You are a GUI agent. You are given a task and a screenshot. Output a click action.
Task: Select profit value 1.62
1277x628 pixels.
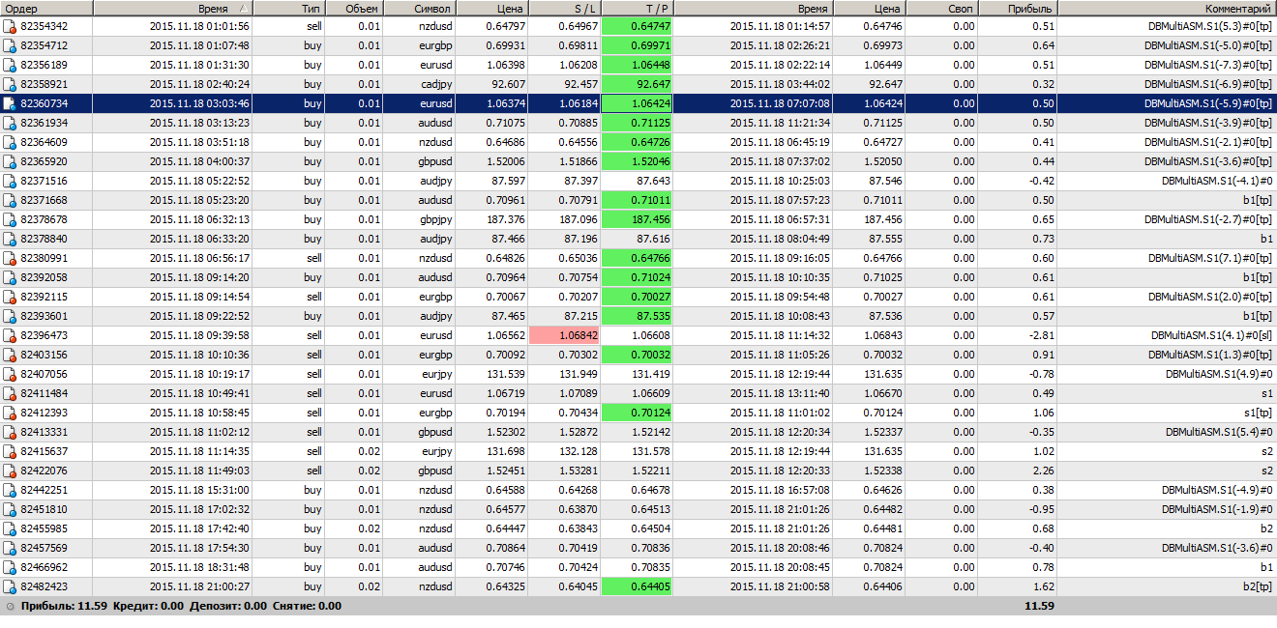[x=1044, y=586]
